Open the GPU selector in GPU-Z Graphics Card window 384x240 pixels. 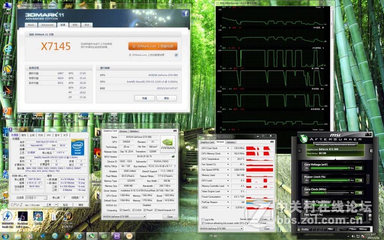124,216
